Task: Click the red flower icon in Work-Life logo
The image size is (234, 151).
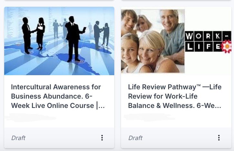Action: (227, 46)
